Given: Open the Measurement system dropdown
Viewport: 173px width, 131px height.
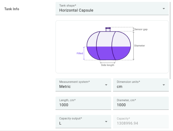Looking at the screenshot, I should point(83,85).
